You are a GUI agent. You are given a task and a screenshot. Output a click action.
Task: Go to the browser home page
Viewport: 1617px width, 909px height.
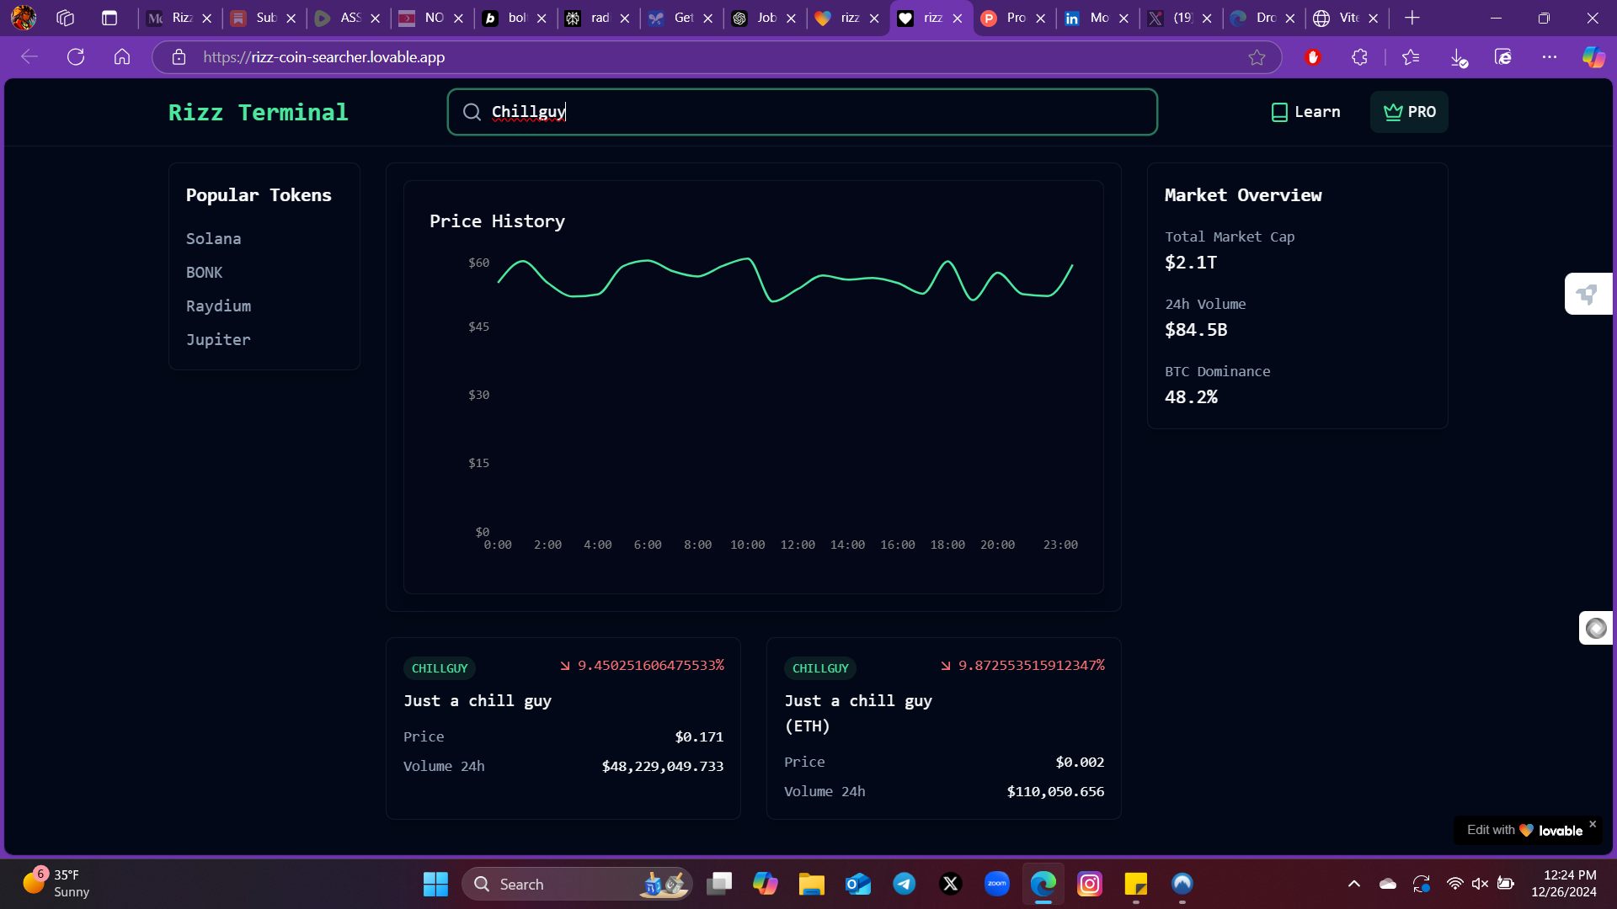[122, 57]
